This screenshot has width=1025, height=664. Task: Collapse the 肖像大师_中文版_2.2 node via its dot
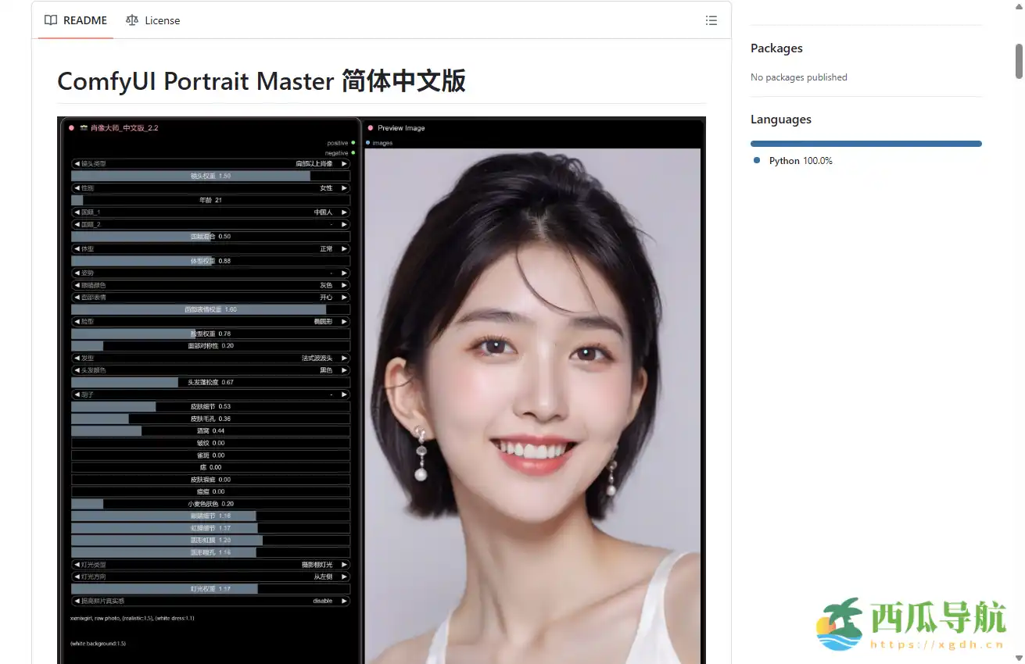70,127
